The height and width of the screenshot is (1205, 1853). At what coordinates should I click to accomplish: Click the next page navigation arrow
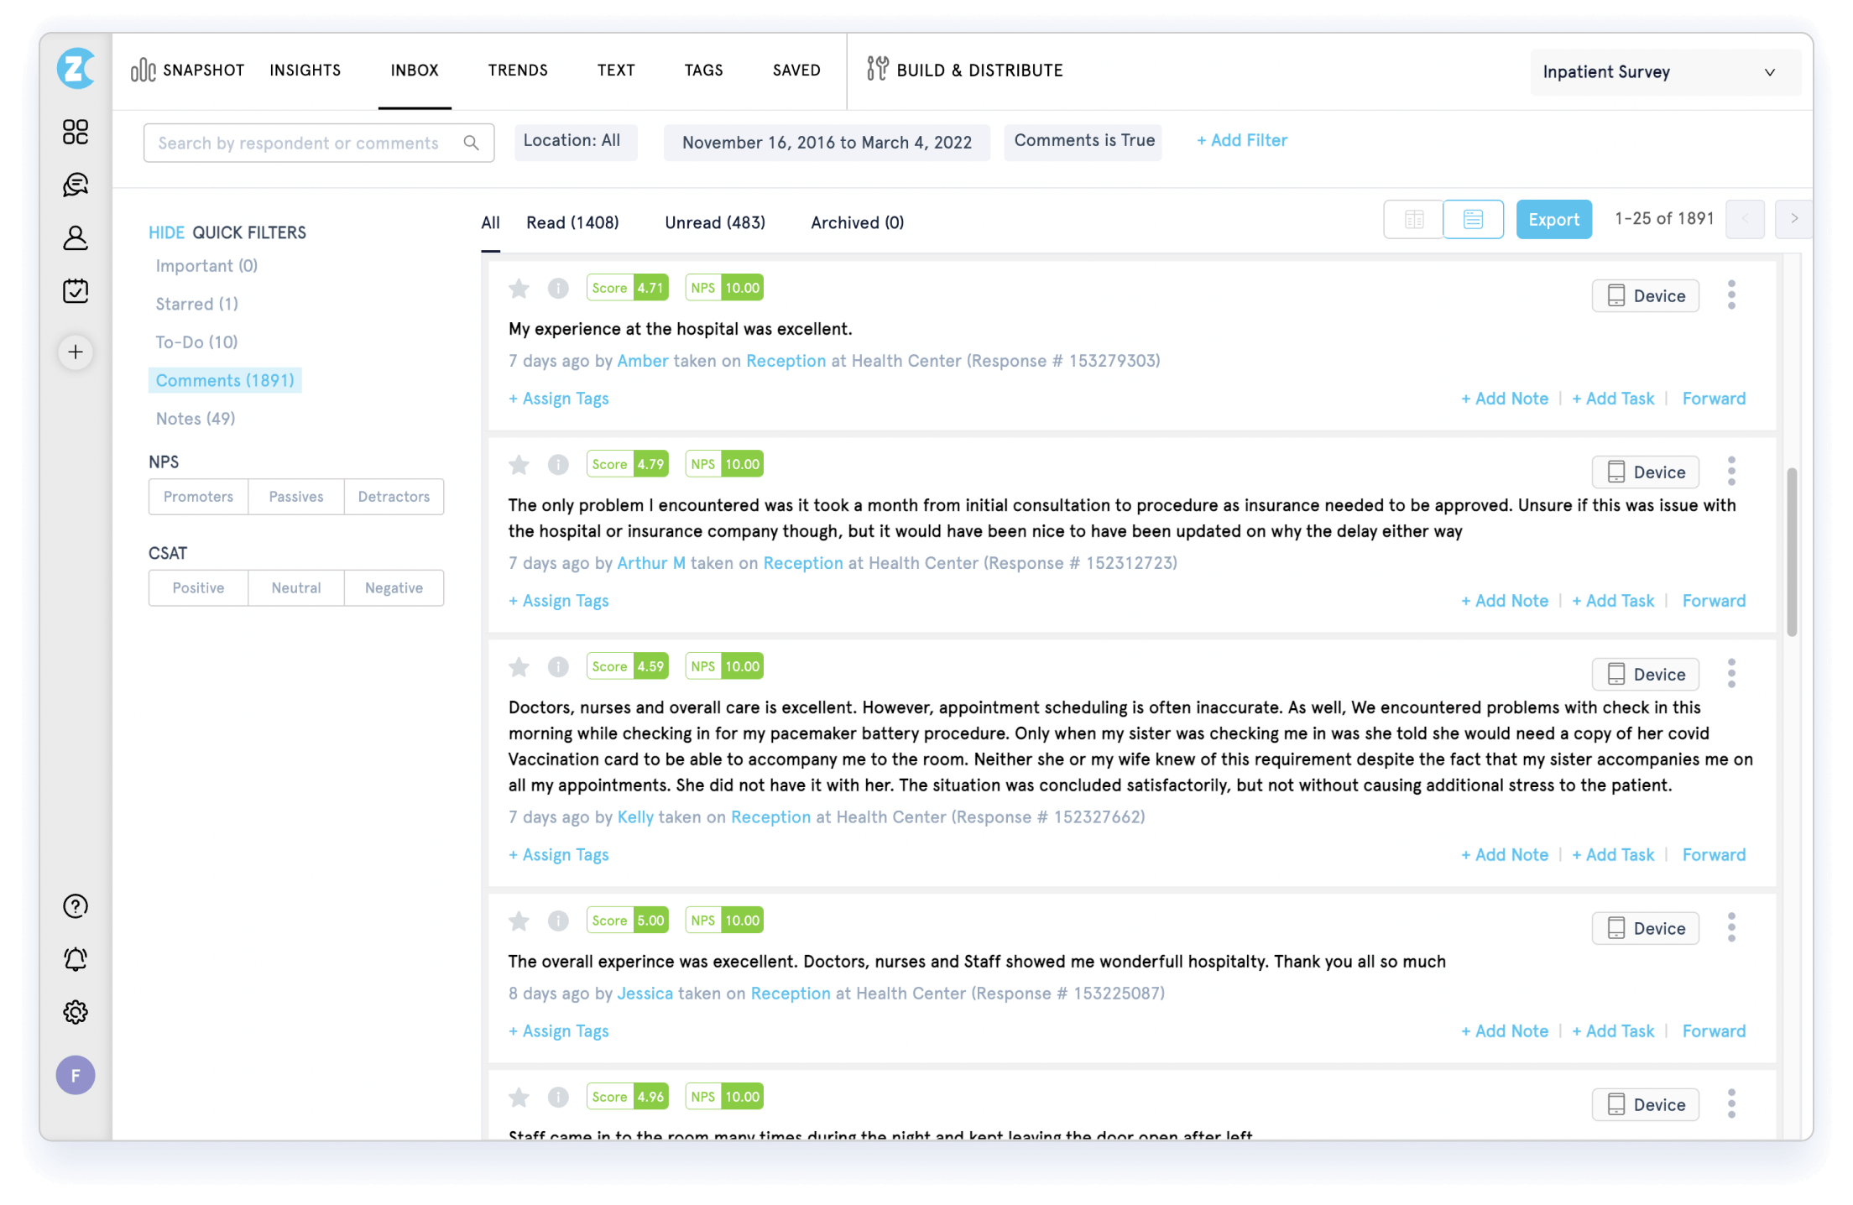[1793, 219]
